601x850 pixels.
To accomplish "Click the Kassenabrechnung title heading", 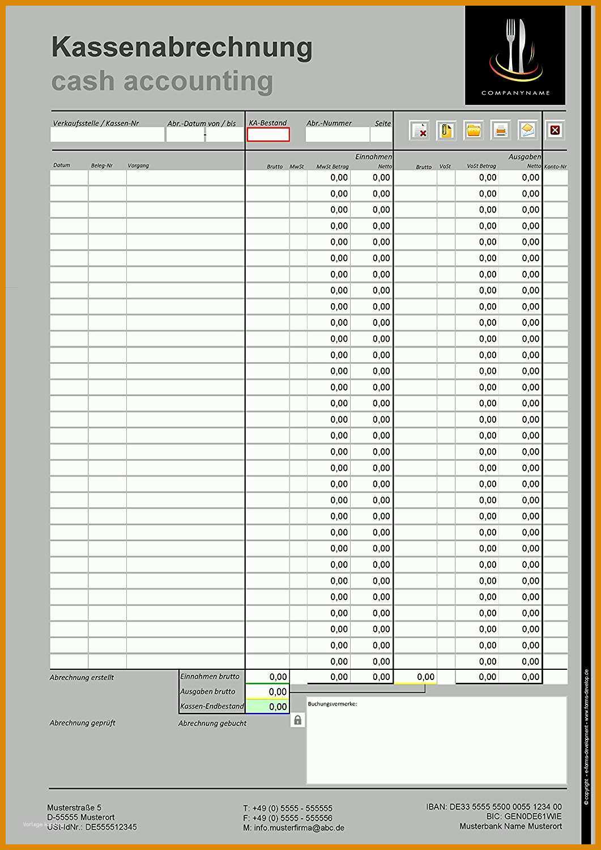I will [182, 47].
